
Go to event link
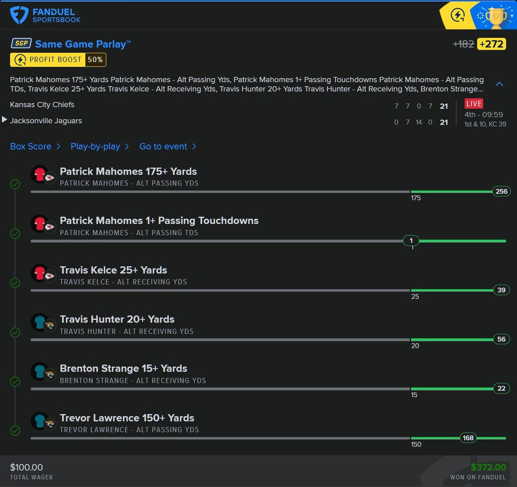pos(168,147)
